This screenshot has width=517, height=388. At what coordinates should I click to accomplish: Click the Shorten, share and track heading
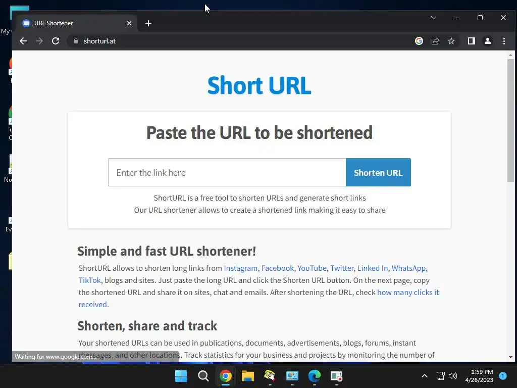pyautogui.click(x=147, y=326)
